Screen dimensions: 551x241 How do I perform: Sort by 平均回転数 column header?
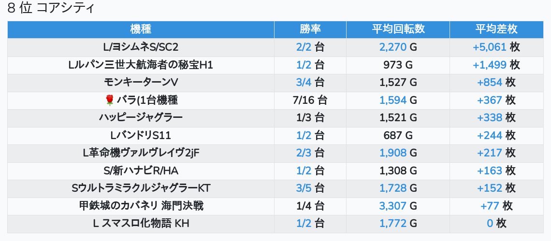(398, 29)
